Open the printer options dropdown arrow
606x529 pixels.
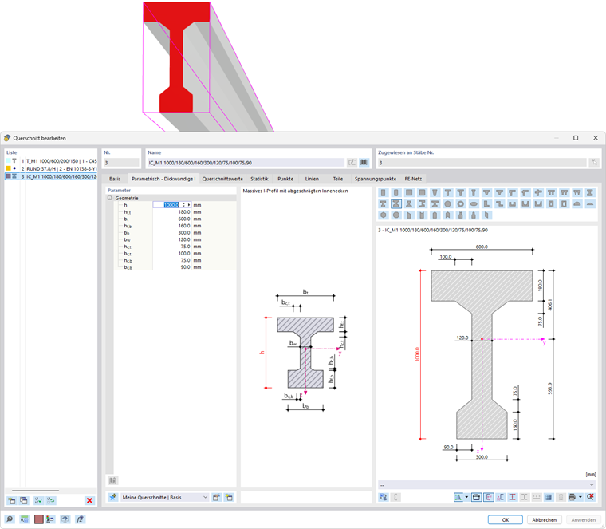580,497
